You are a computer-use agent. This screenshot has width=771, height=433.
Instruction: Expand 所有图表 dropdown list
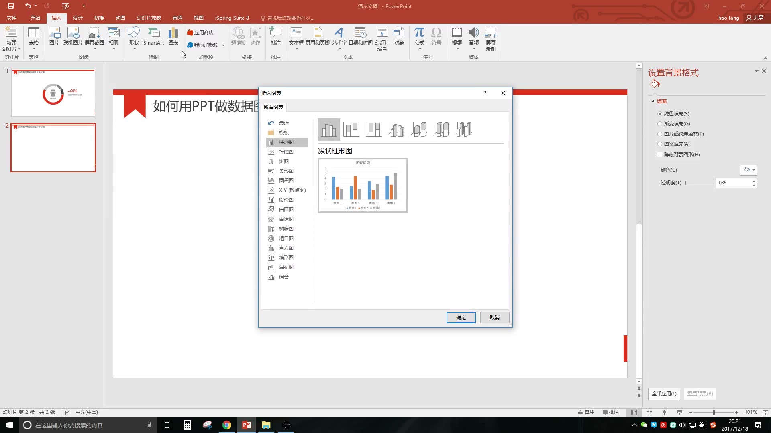click(x=273, y=107)
